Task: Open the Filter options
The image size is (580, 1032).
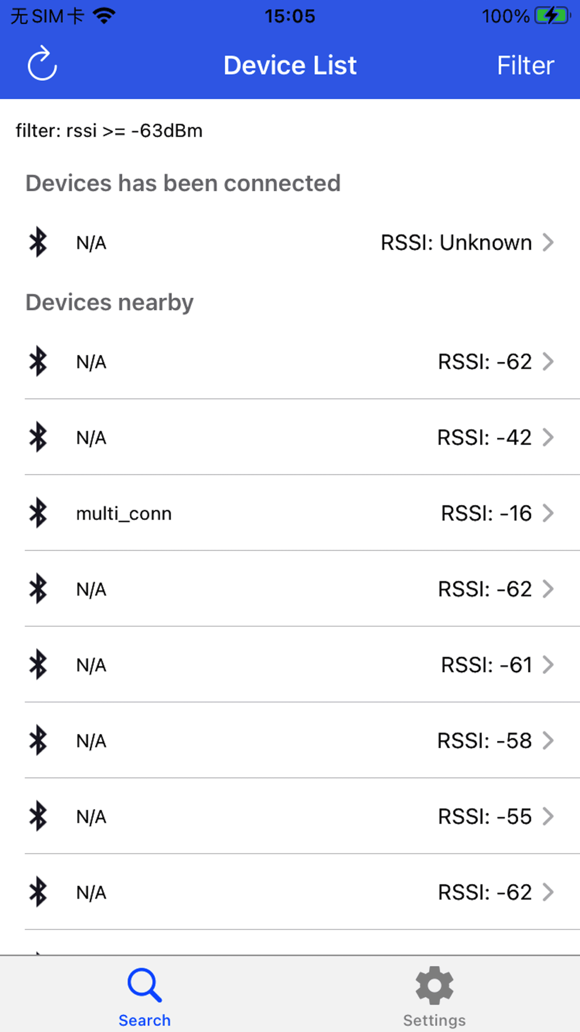Action: [x=525, y=66]
